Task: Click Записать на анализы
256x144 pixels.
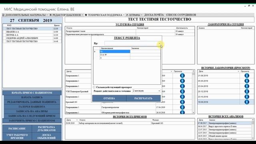Action: click(x=32, y=111)
